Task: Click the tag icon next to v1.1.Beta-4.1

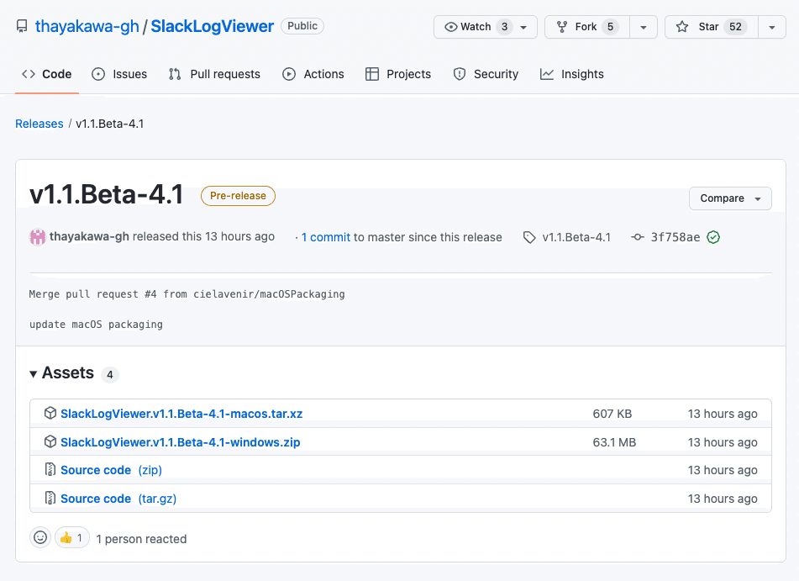Action: (x=529, y=237)
